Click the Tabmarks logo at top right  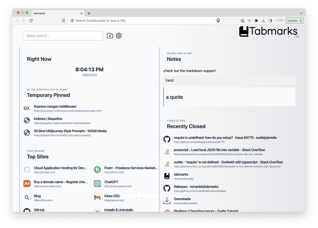pyautogui.click(x=268, y=31)
